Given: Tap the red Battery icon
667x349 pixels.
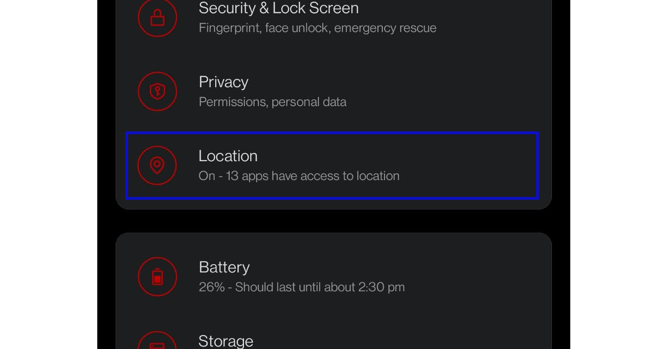Looking at the screenshot, I should point(157,276).
